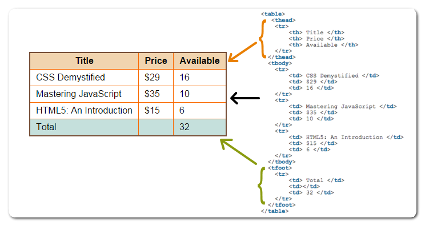This screenshot has width=425, height=226.
Task: Click the HTML5: An Introduction cell
Action: pyautogui.click(x=85, y=111)
